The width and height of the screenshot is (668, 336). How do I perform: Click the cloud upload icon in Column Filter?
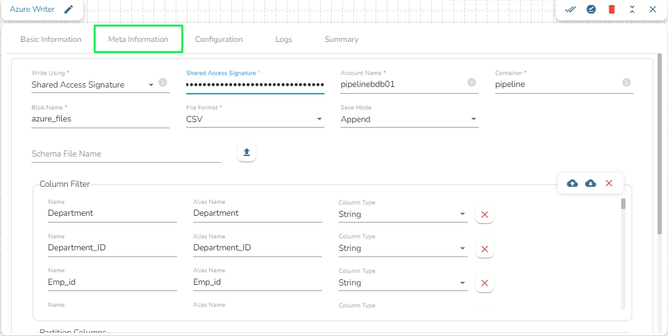(x=572, y=183)
